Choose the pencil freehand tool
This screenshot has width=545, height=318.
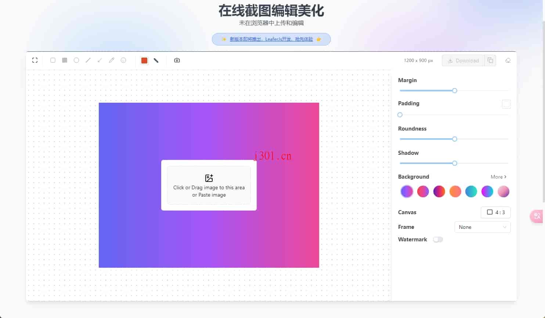pyautogui.click(x=112, y=60)
